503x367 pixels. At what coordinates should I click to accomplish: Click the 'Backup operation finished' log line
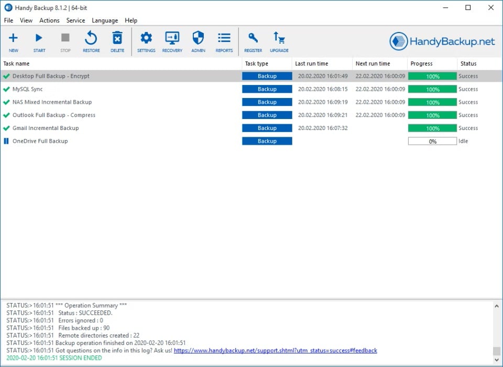[96, 343]
